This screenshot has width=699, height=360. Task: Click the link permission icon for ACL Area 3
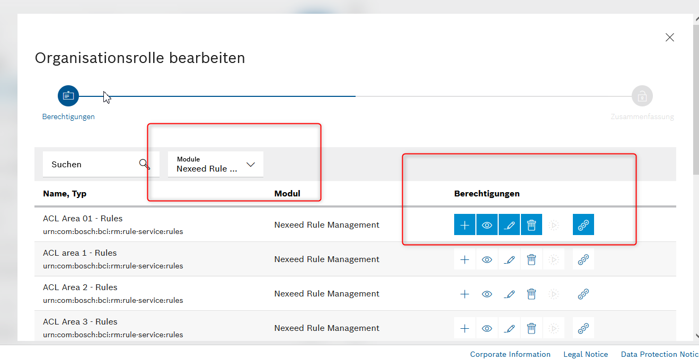coord(583,328)
